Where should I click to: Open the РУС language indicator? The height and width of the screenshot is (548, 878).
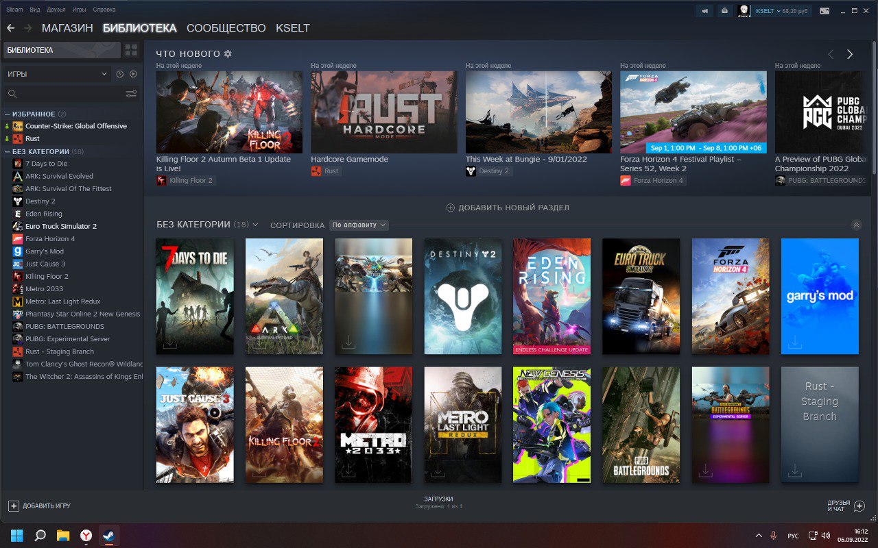[x=793, y=536]
